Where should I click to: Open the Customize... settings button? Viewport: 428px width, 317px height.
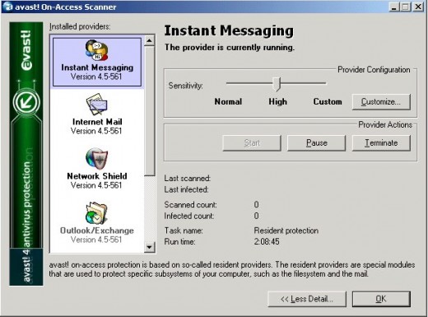[x=381, y=102]
